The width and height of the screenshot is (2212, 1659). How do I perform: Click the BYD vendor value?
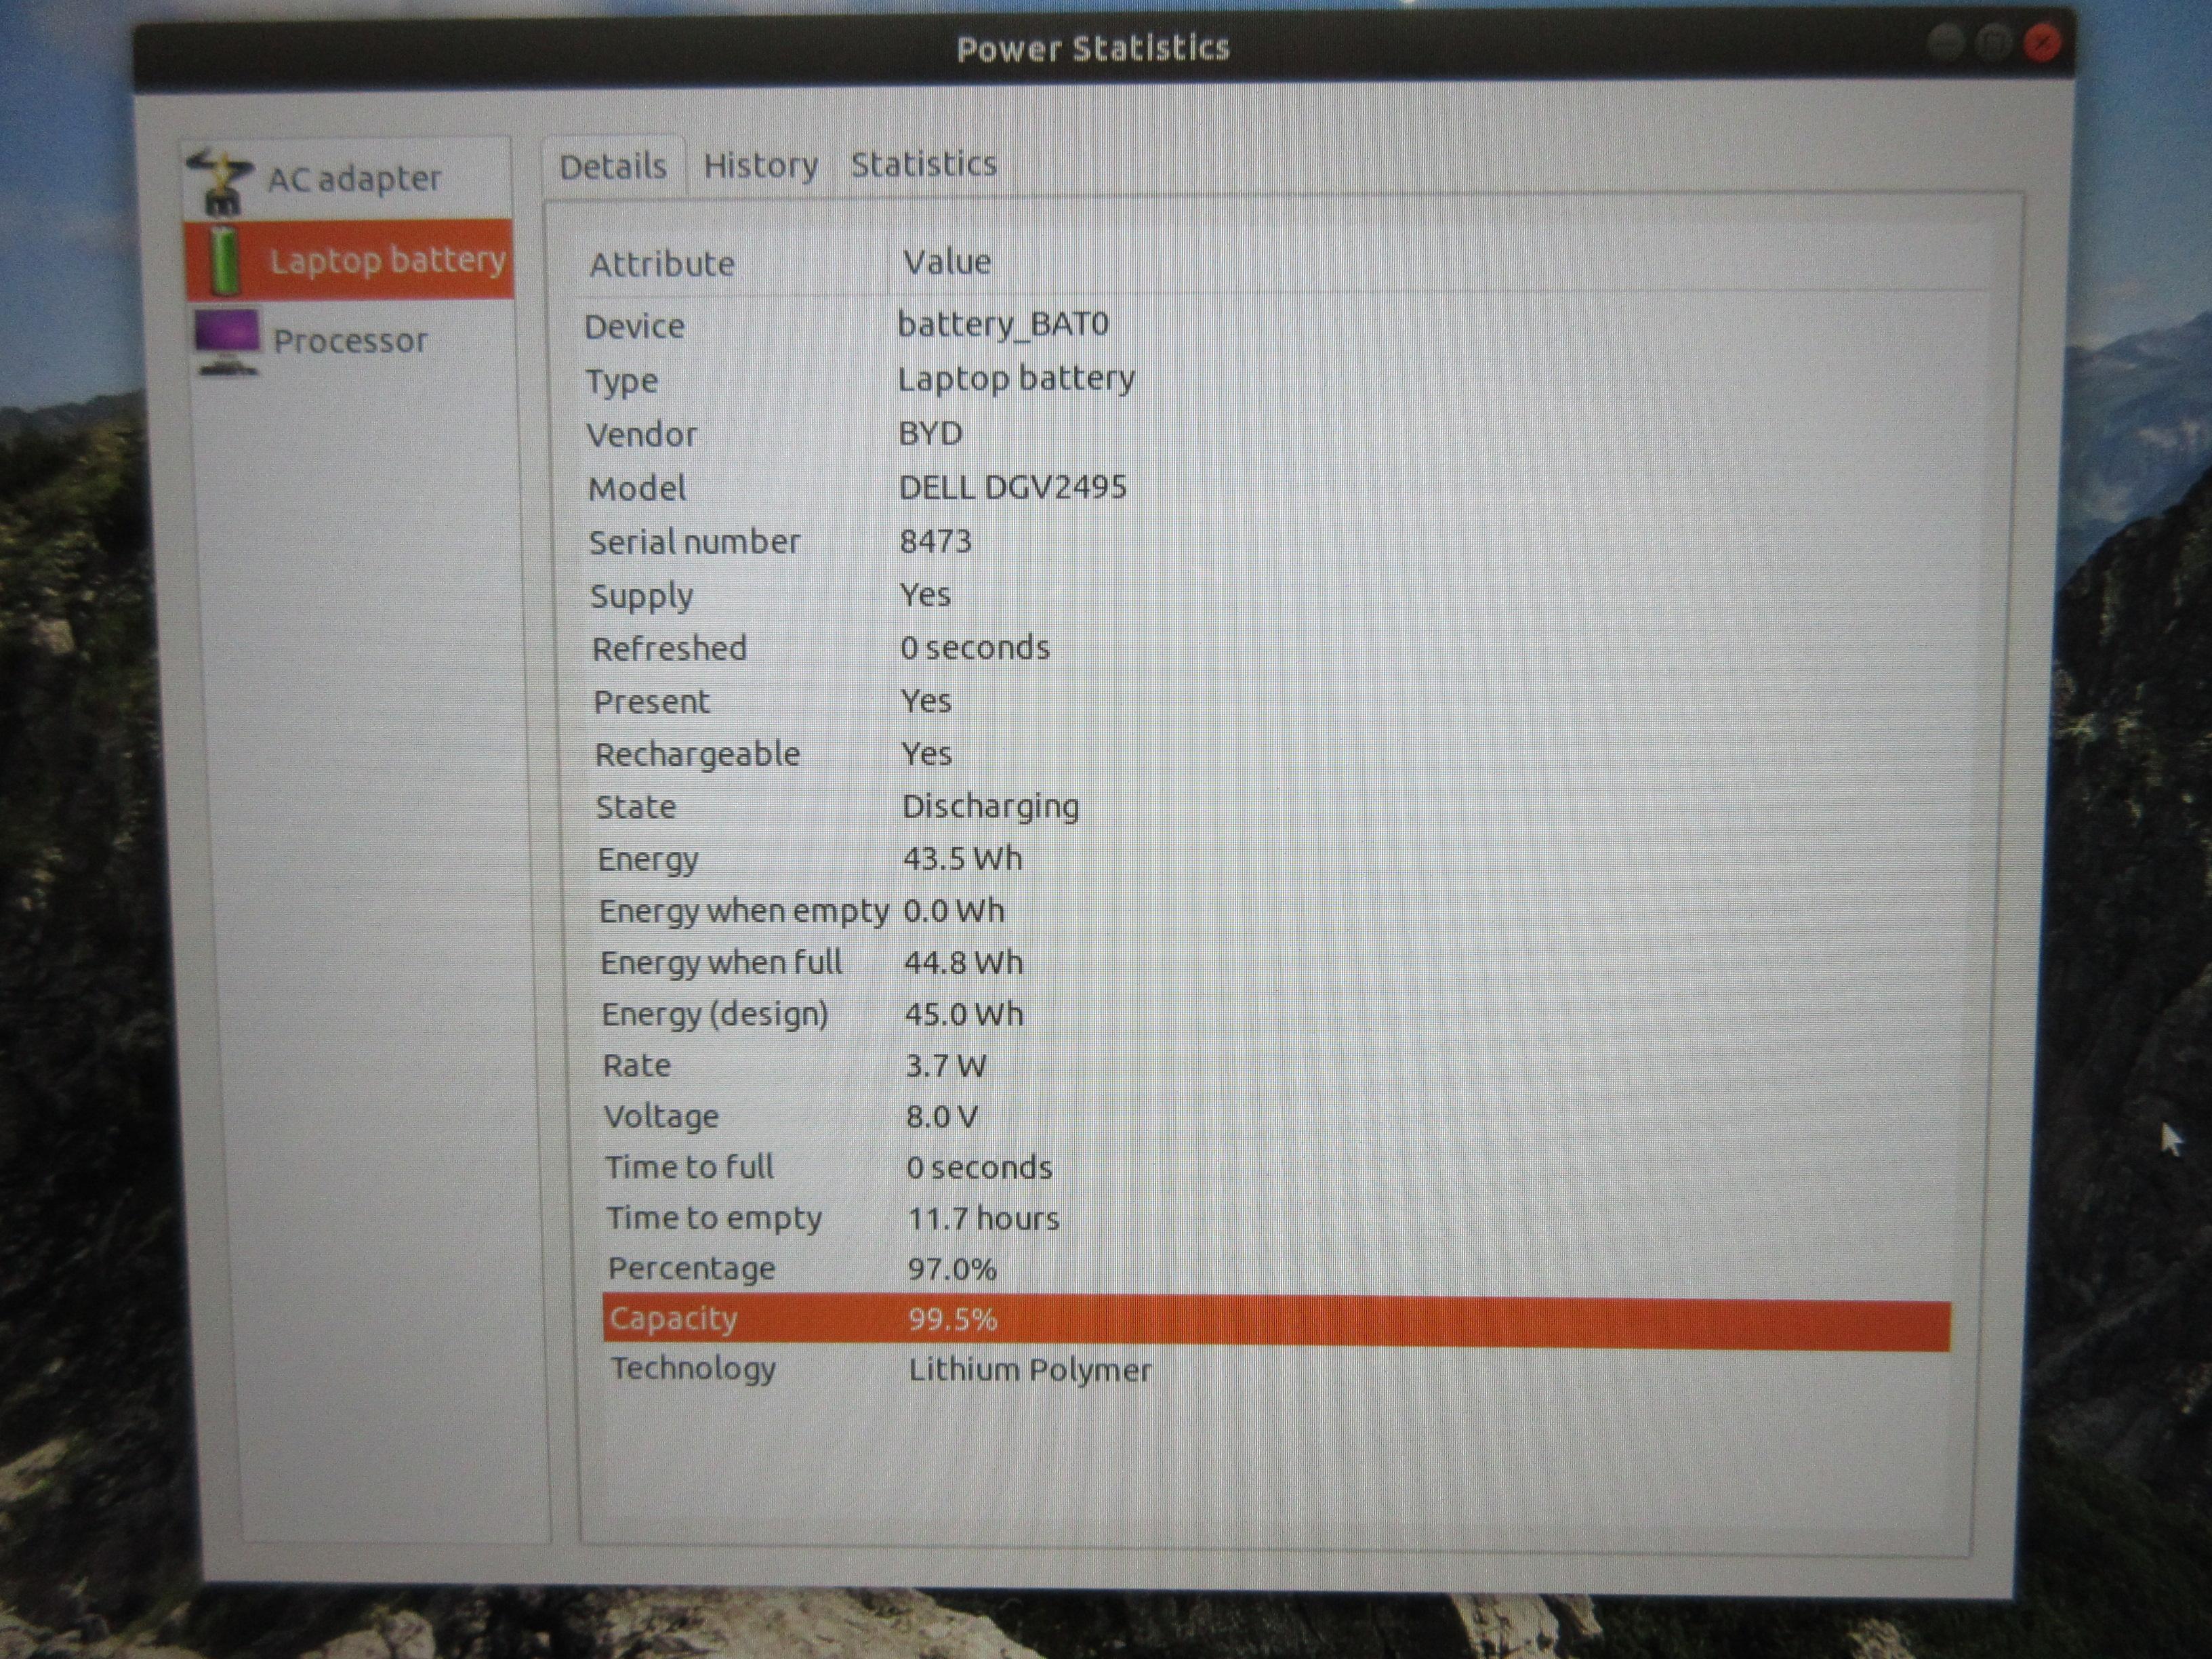click(930, 433)
